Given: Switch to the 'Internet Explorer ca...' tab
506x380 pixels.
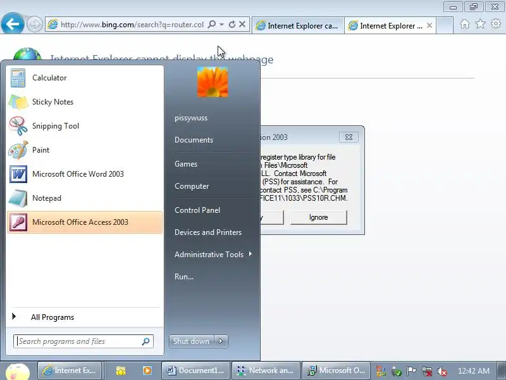Looking at the screenshot, I should coord(297,25).
